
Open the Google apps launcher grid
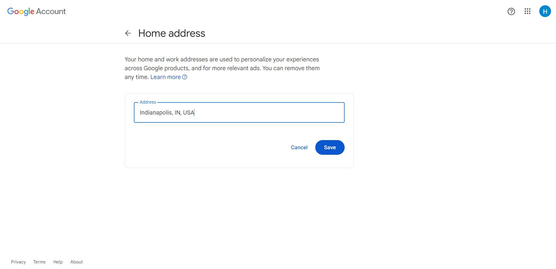(528, 11)
